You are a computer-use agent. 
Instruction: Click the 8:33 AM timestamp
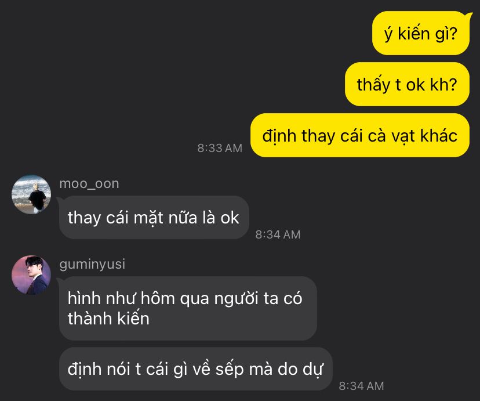[x=220, y=148]
